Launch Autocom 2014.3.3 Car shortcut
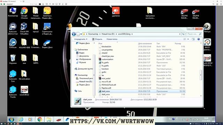 click(x=13, y=28)
